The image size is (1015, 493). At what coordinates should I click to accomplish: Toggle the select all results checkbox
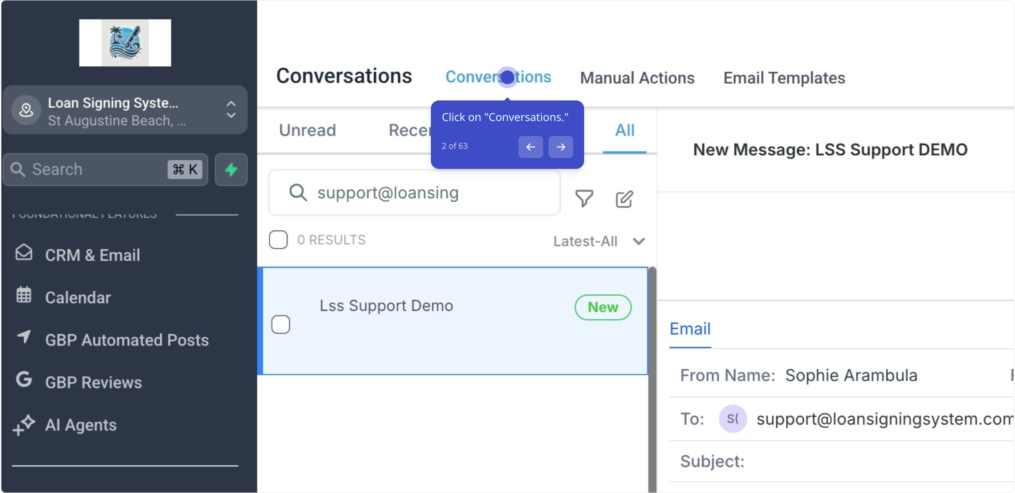coord(278,240)
